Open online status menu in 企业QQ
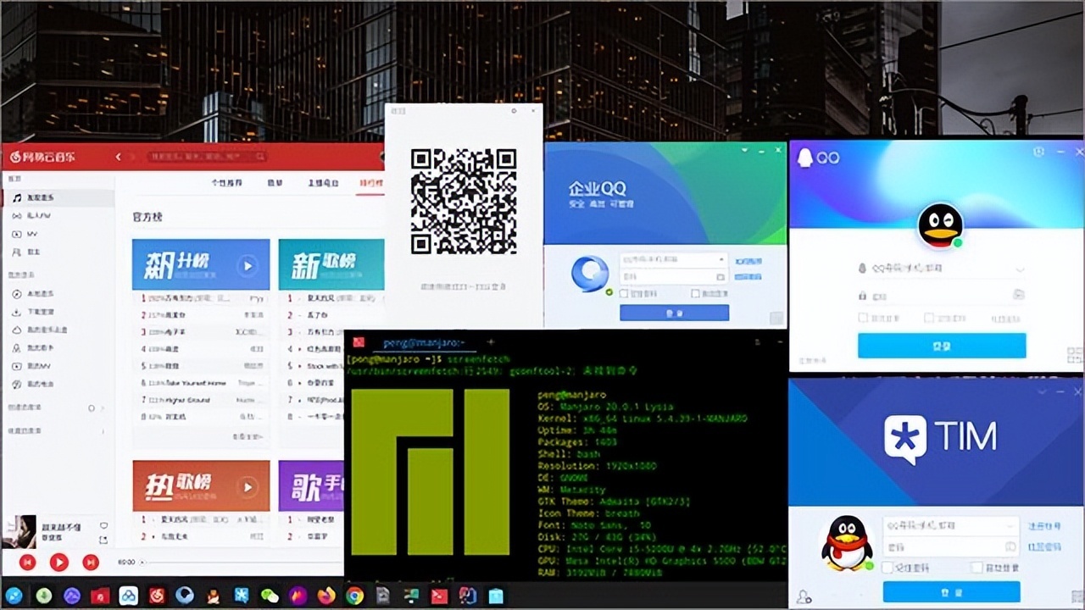Viewport: 1085px width, 610px height. (609, 292)
